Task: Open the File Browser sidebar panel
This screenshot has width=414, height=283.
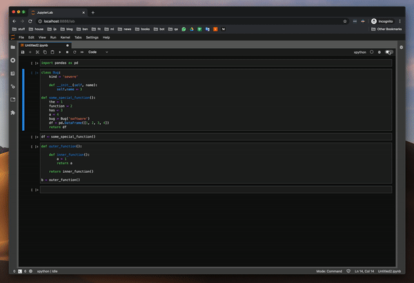Action: [x=13, y=48]
